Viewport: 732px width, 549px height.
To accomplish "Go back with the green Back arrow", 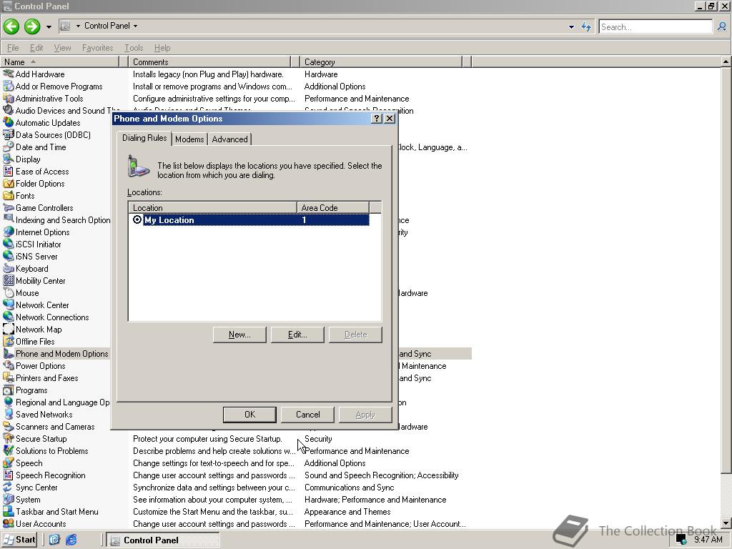I will tap(11, 26).
